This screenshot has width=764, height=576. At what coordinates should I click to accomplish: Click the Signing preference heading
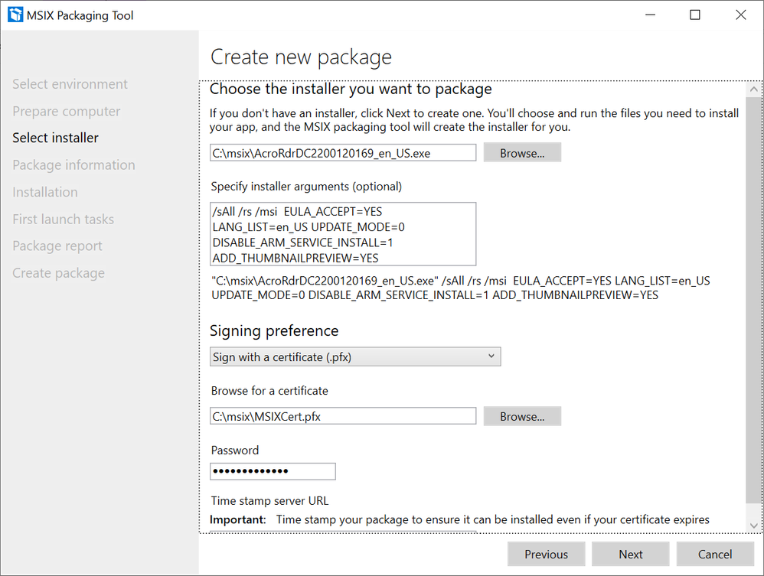[274, 330]
